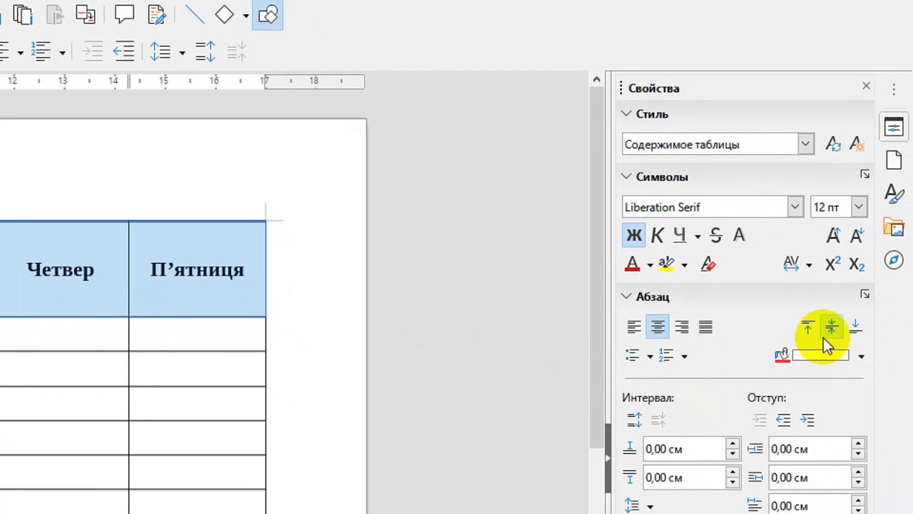Align paragraph right in sidebar
Screen dimensions: 913x514
pos(682,327)
